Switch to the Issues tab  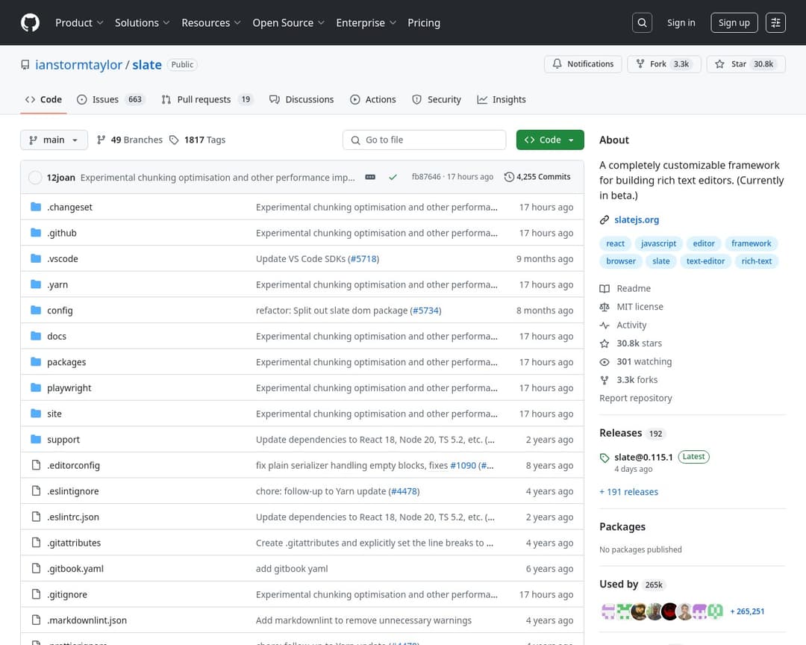tap(110, 99)
